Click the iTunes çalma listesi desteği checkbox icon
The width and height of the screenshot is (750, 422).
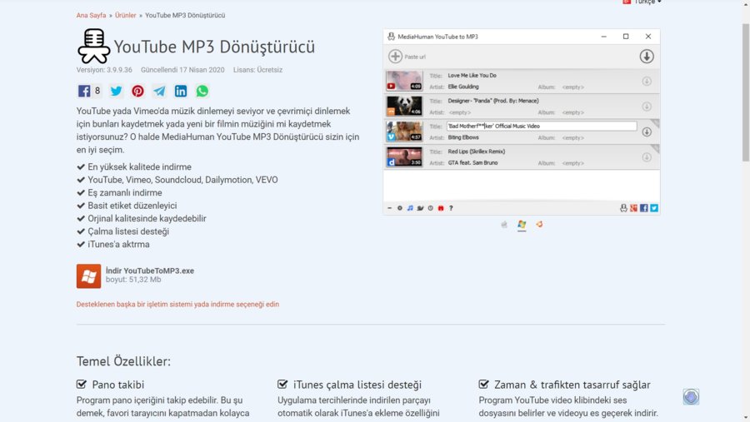pos(282,385)
